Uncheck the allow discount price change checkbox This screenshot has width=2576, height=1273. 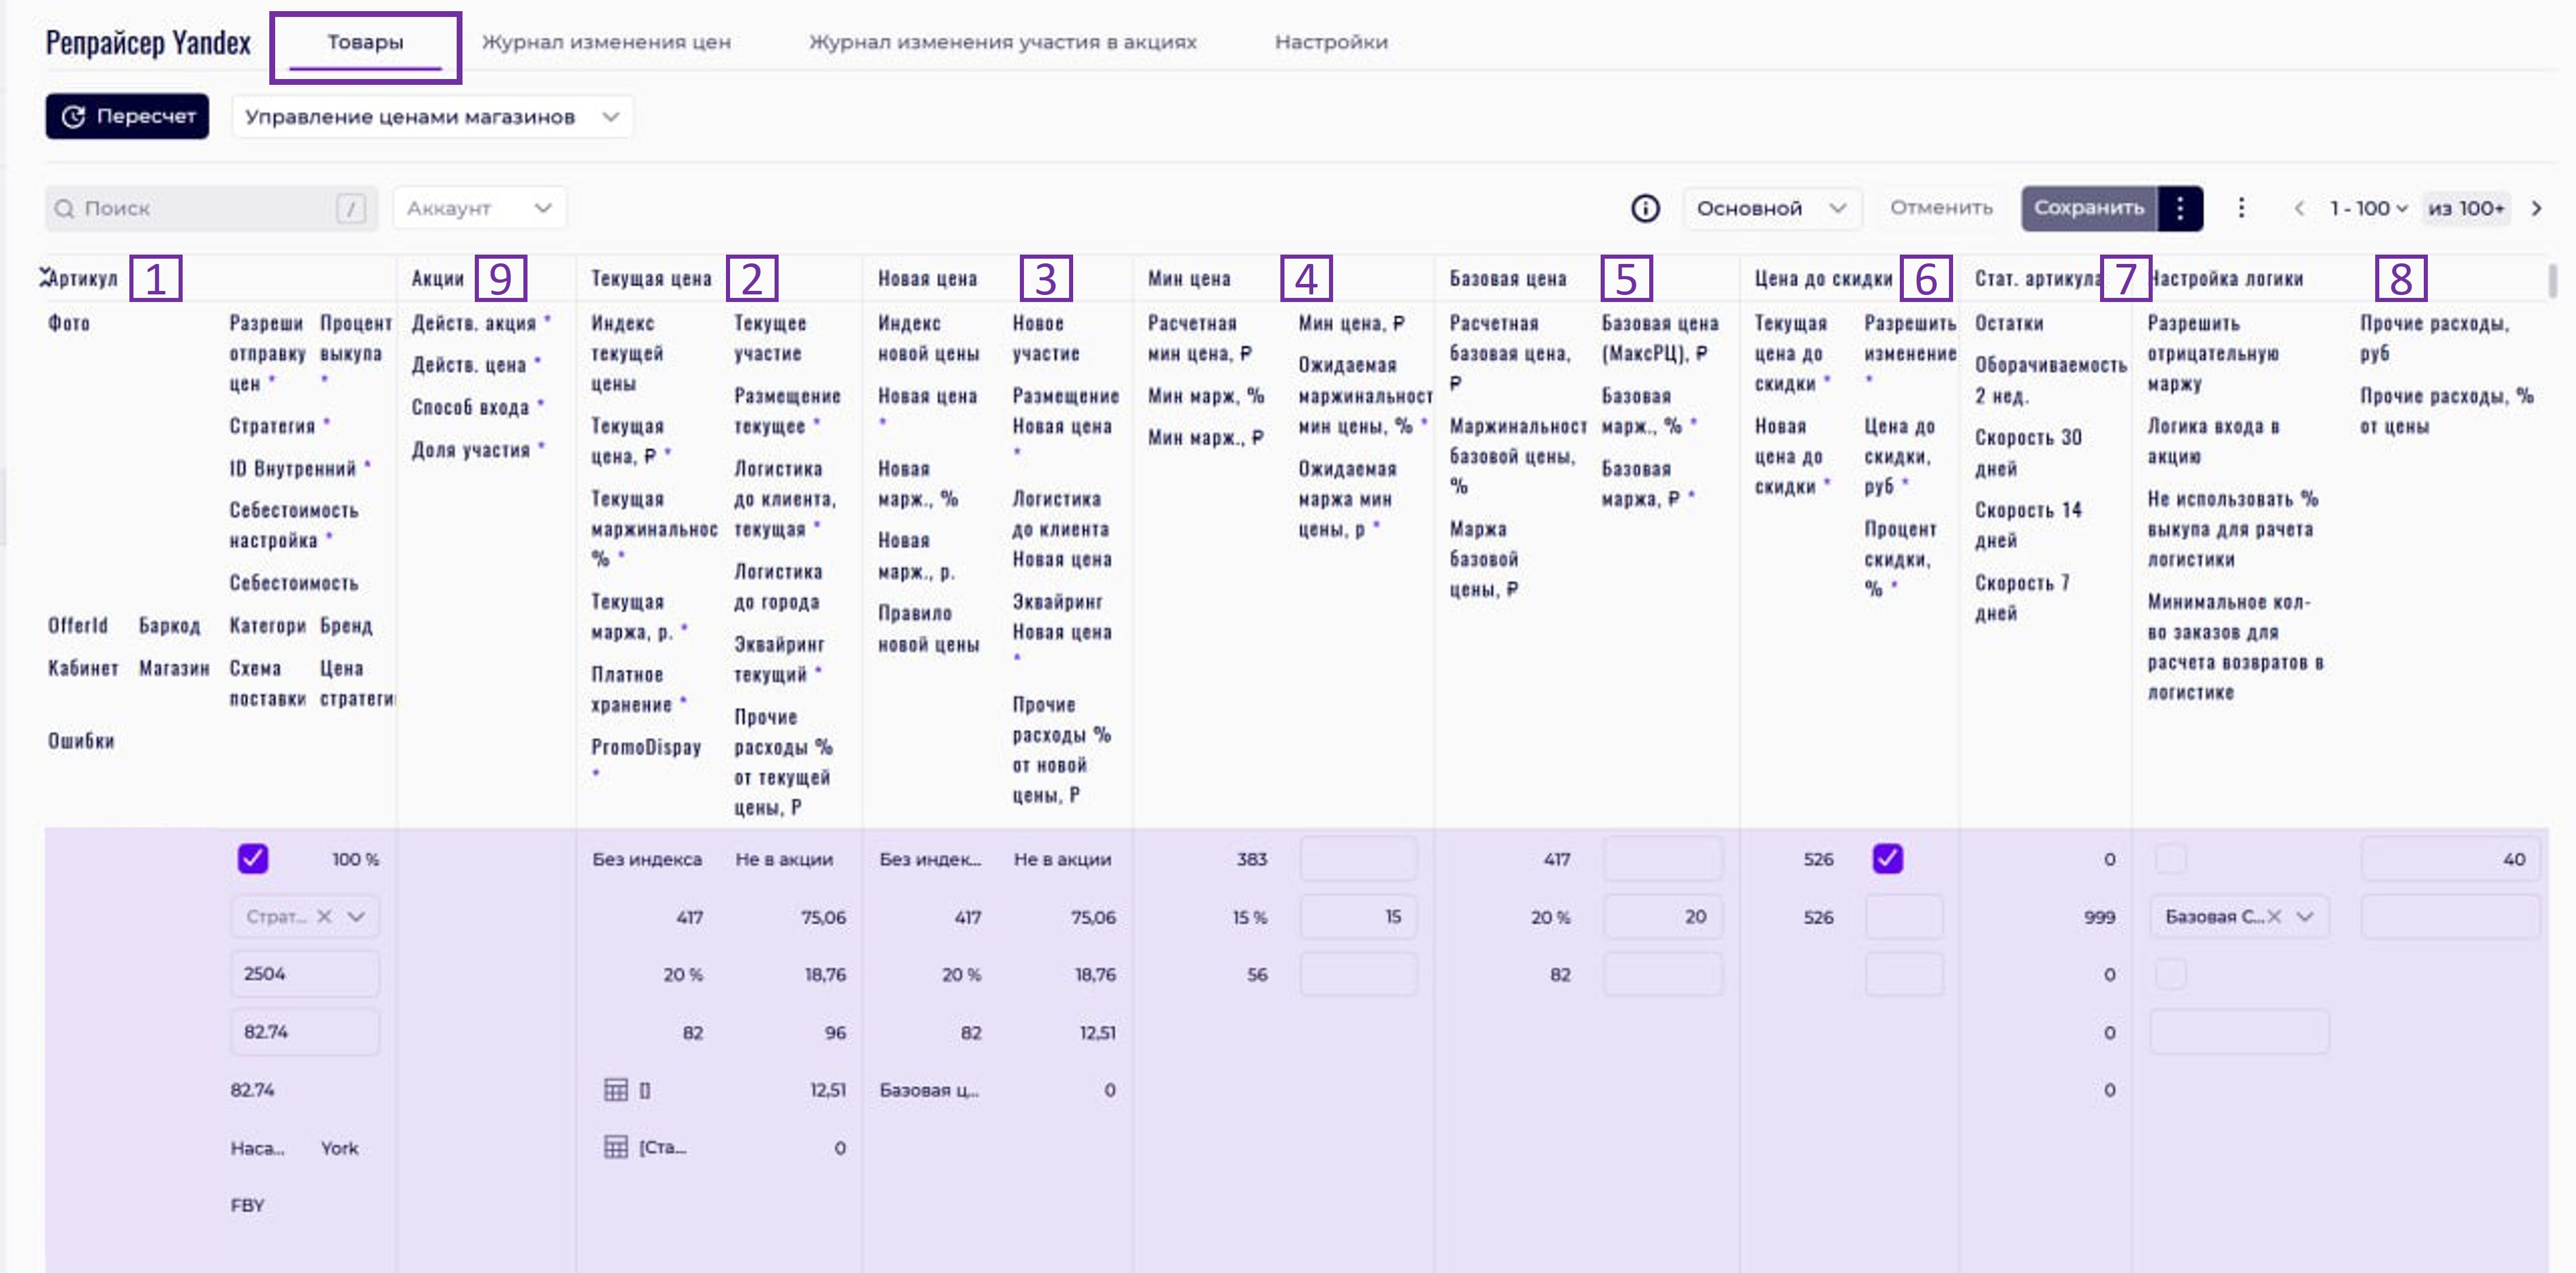click(x=1887, y=858)
